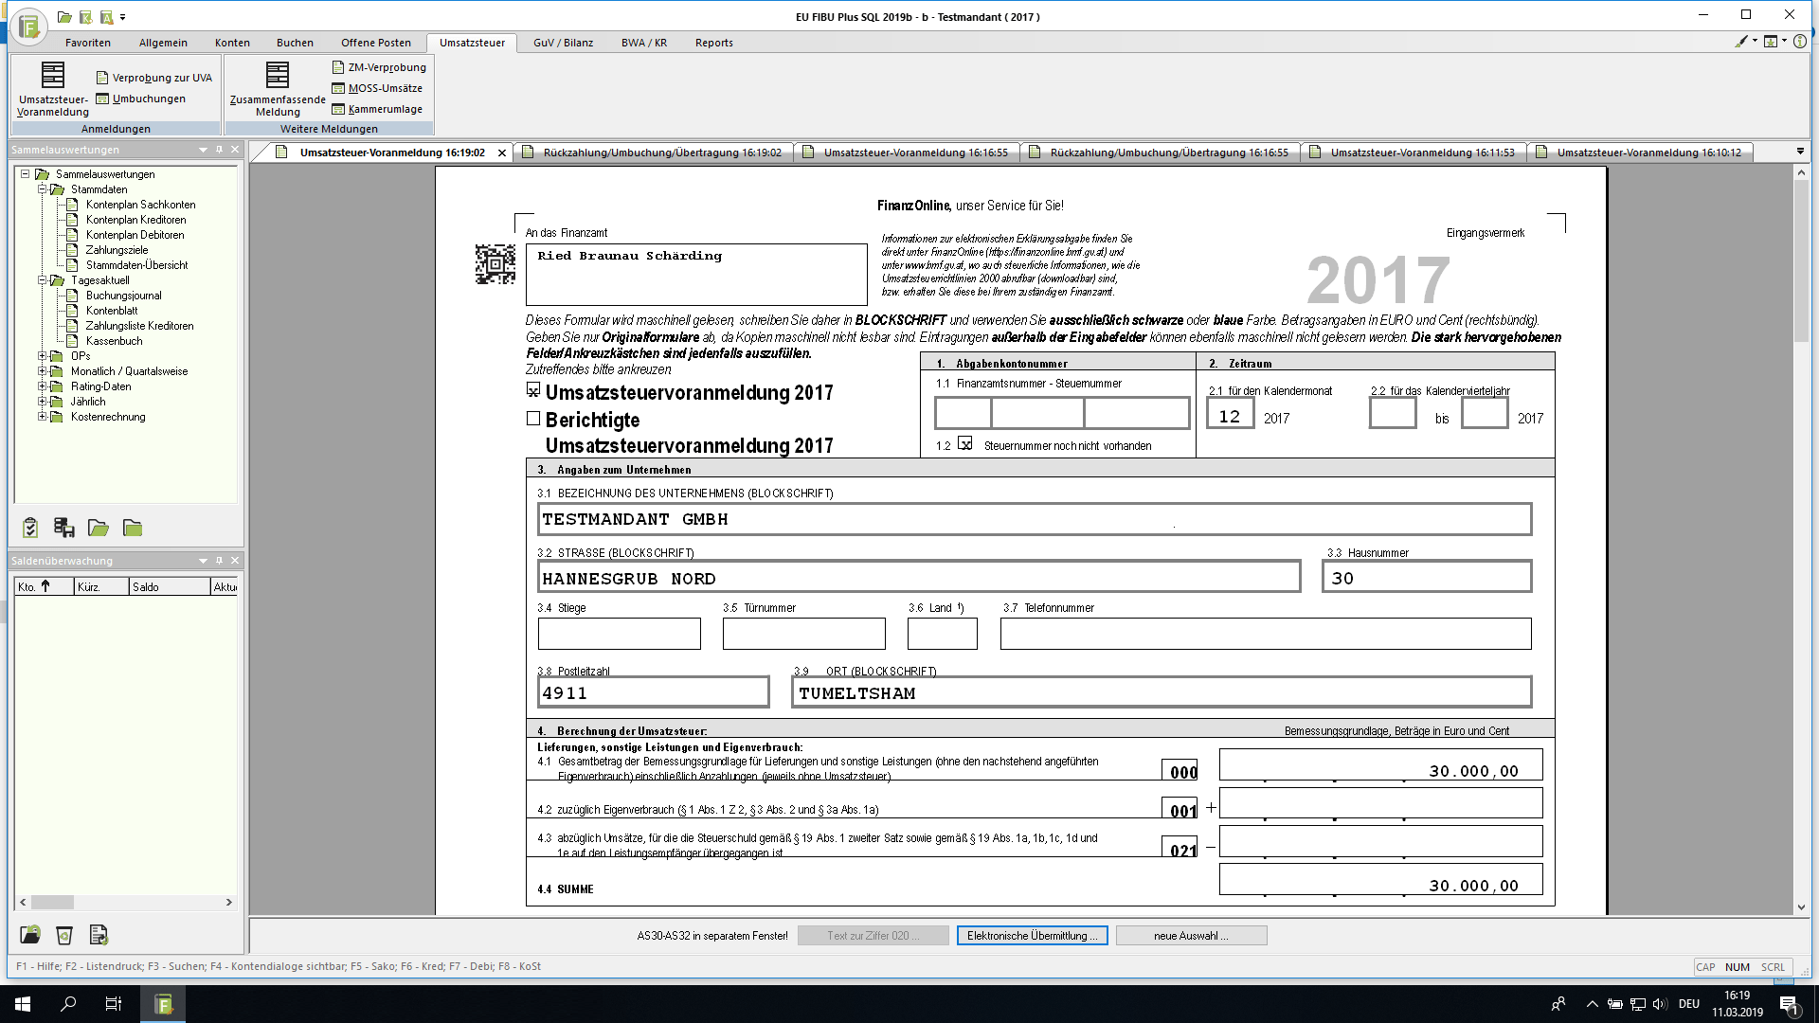Click the form's vertical scrollbar thumb
The image size is (1819, 1023).
tap(1801, 260)
